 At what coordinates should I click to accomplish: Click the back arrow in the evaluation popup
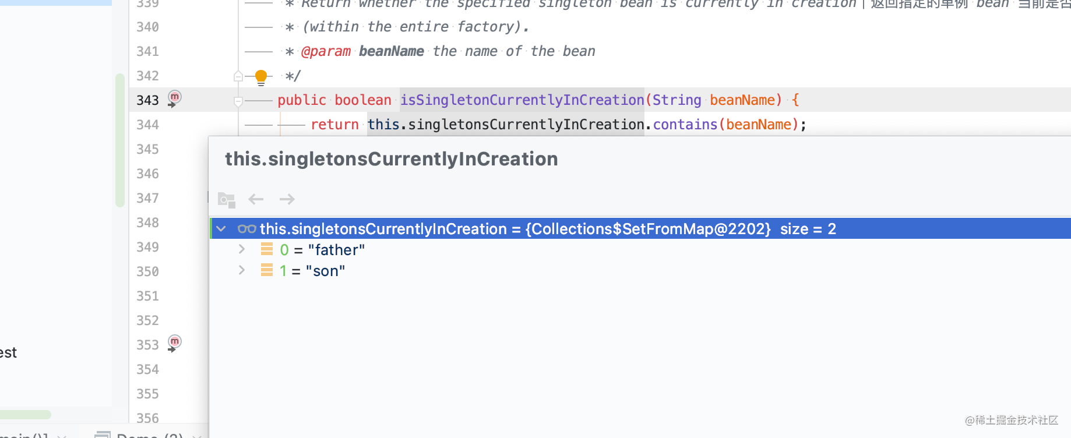256,199
